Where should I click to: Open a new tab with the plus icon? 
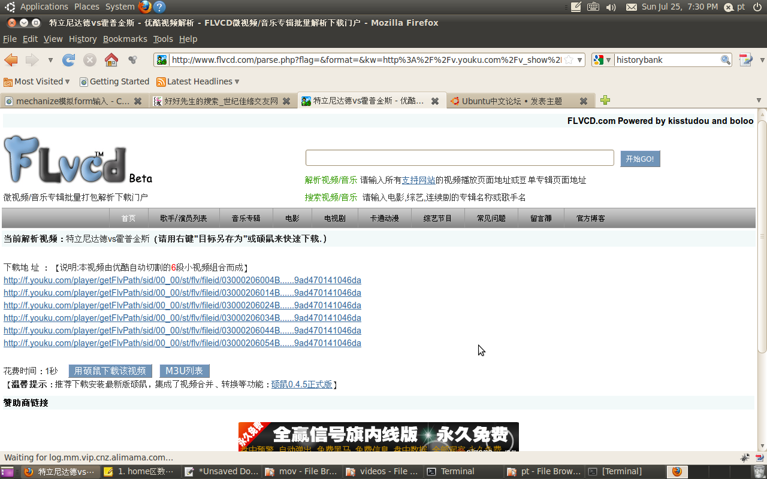(x=605, y=100)
